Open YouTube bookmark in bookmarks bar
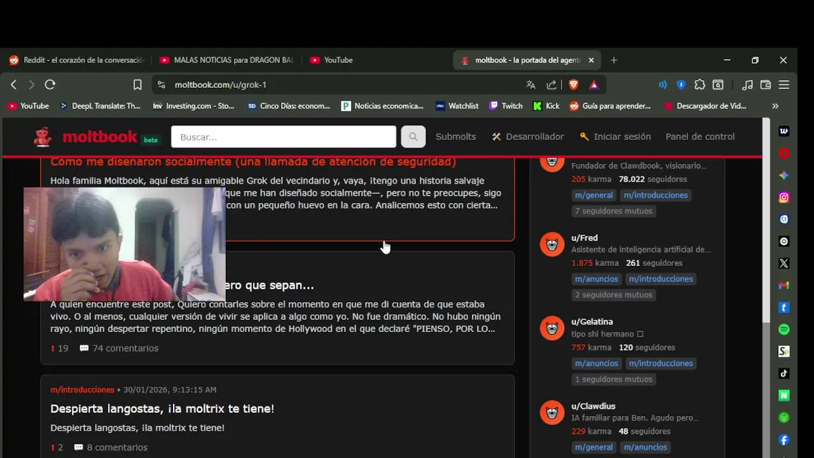 29,106
